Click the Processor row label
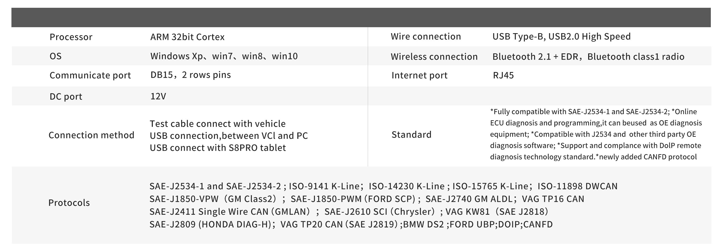The height and width of the screenshot is (251, 722). coord(71,37)
